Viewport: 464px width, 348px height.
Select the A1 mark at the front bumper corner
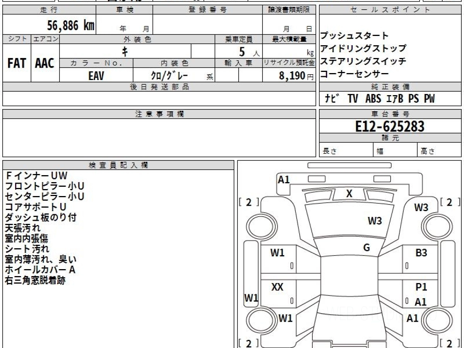click(284, 179)
